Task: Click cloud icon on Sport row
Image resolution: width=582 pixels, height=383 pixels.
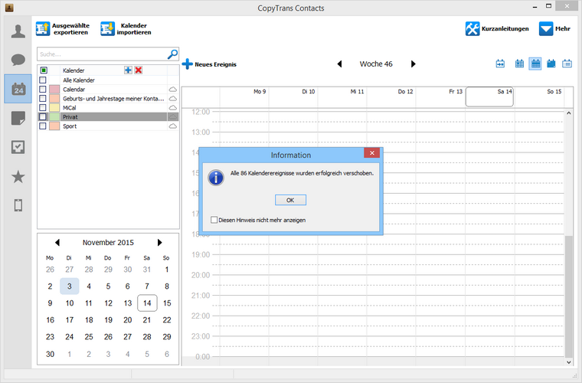Action: (172, 126)
